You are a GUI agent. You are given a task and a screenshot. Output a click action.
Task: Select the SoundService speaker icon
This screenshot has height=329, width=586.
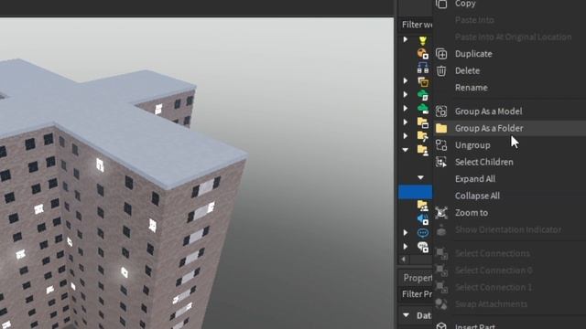click(x=423, y=219)
